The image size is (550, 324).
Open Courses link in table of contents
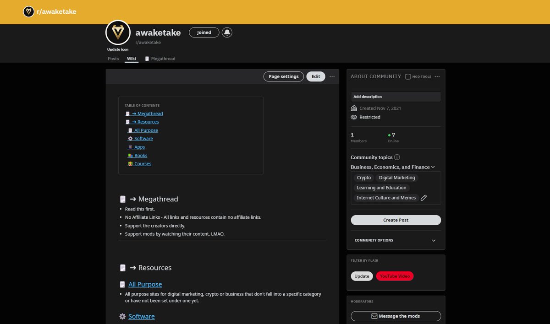[139, 164]
